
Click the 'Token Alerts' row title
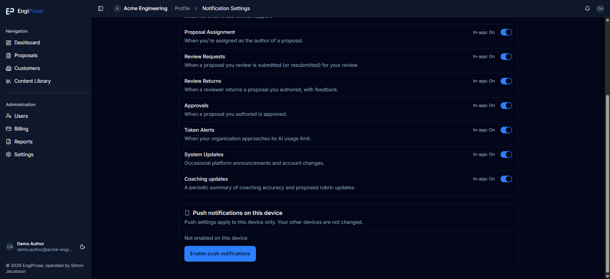point(199,130)
